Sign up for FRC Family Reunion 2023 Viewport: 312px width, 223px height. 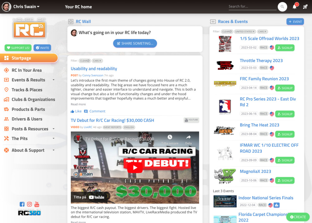(x=285, y=88)
